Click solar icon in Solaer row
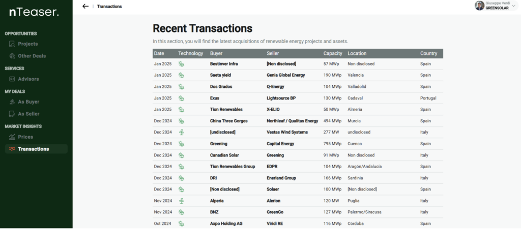The image size is (521, 229). 181,189
